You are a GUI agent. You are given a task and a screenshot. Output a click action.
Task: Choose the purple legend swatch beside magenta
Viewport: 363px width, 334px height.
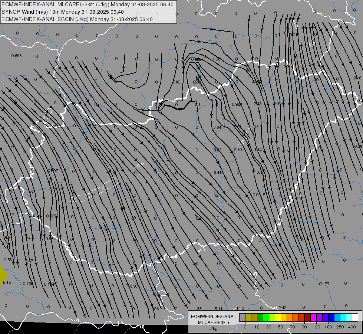click(x=320, y=317)
